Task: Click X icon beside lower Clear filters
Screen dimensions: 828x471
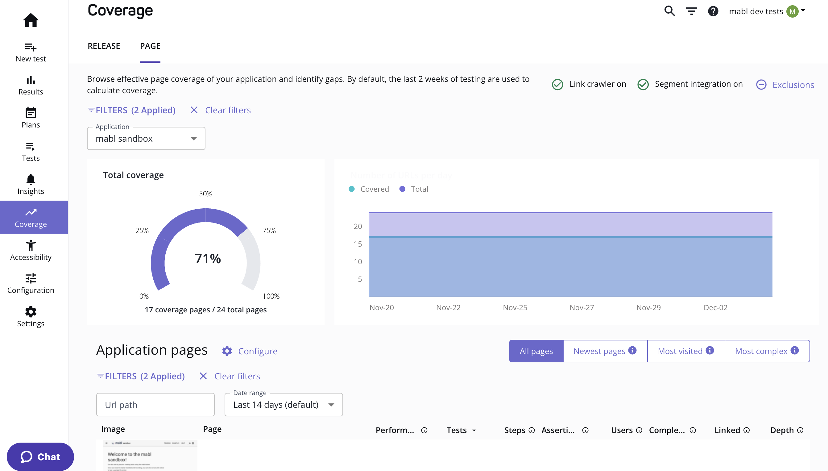Action: pyautogui.click(x=203, y=376)
